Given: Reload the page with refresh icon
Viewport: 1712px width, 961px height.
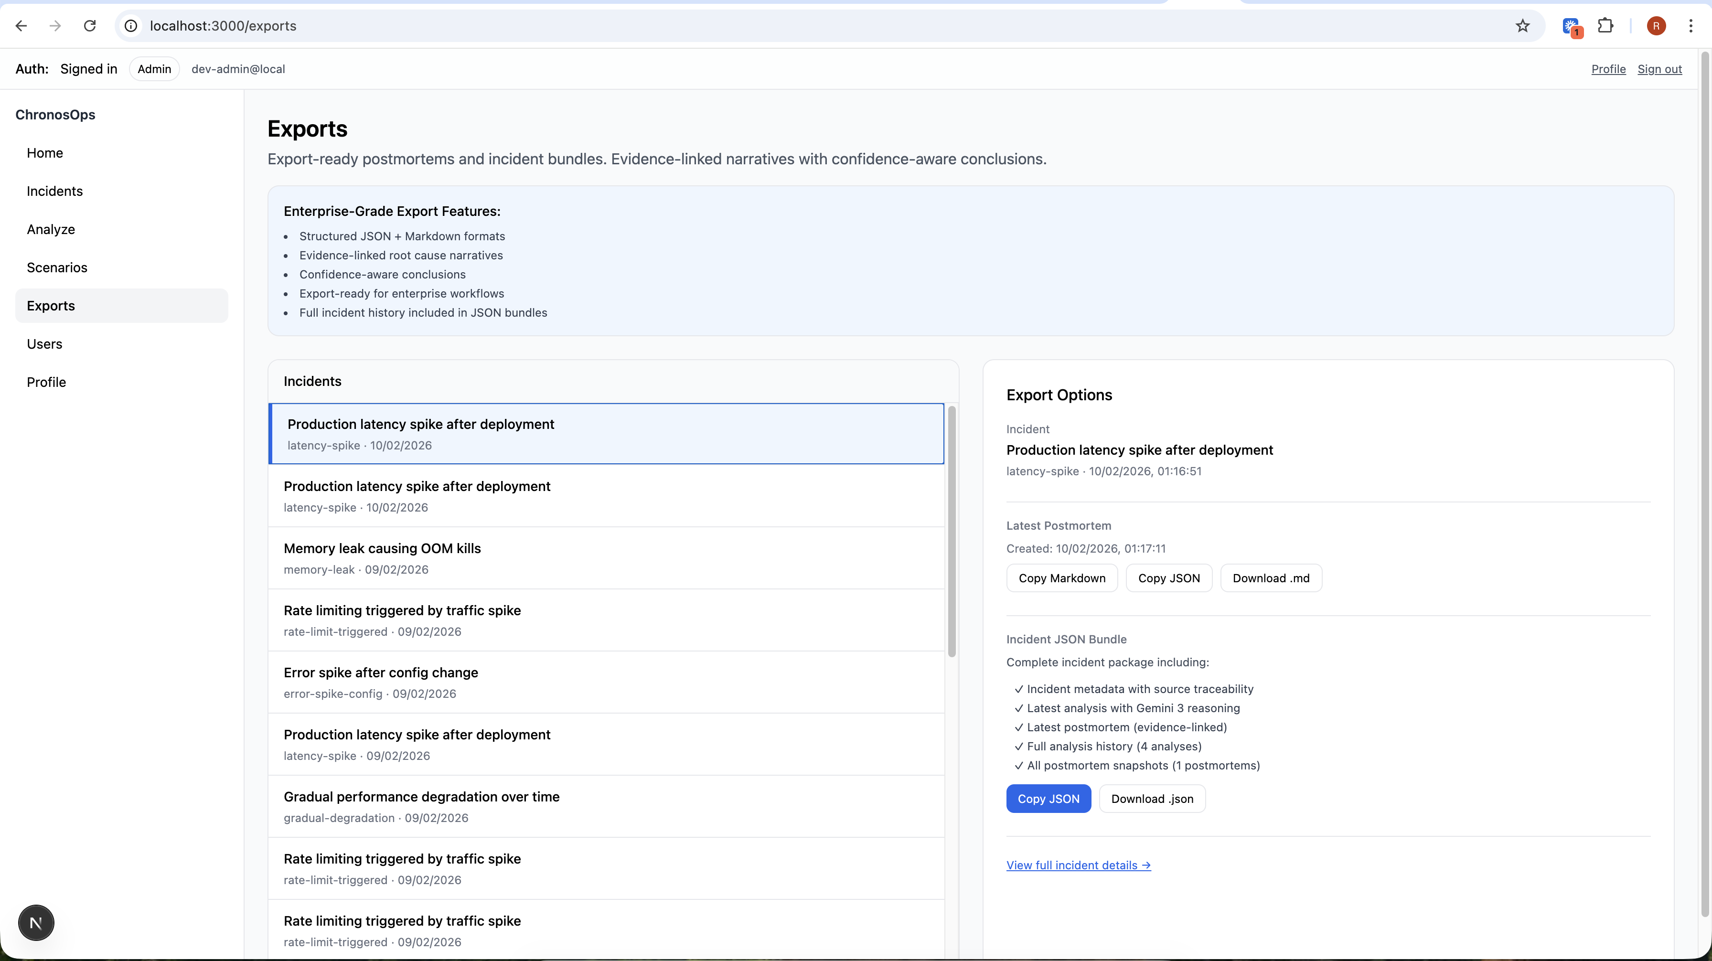Looking at the screenshot, I should click(90, 26).
